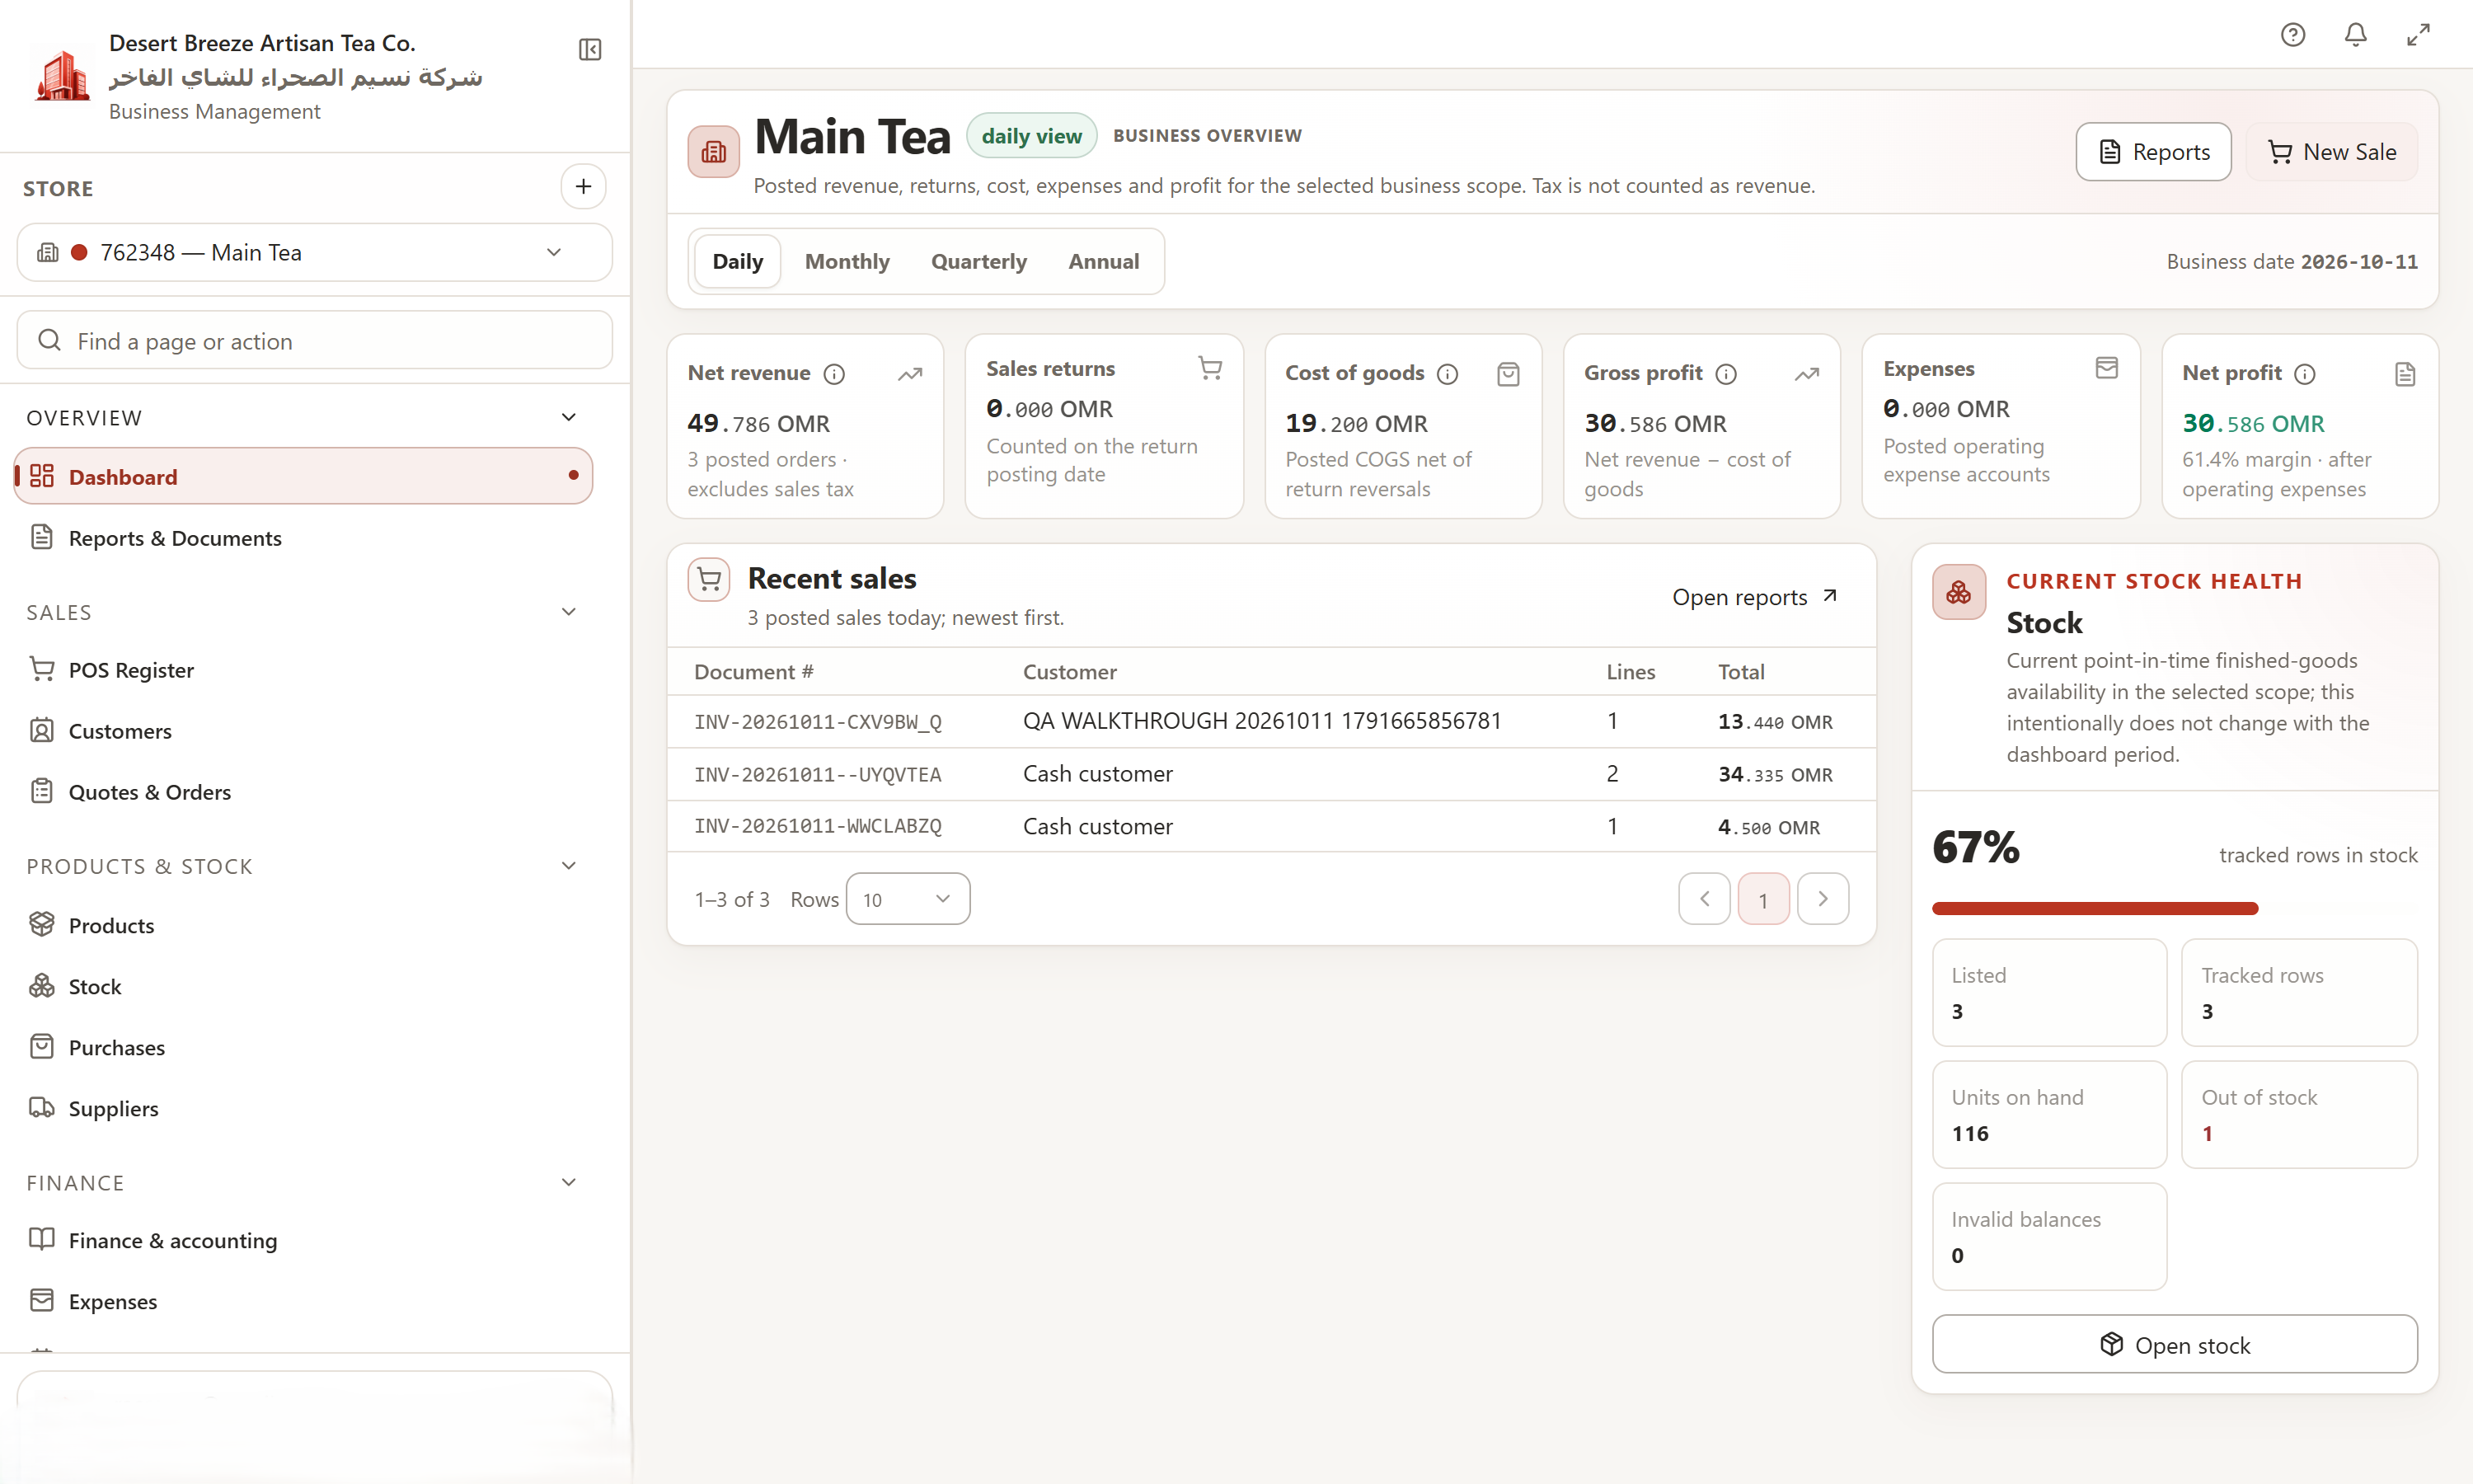The image size is (2473, 1484).
Task: Open Rows per page dropdown
Action: pyautogui.click(x=908, y=899)
